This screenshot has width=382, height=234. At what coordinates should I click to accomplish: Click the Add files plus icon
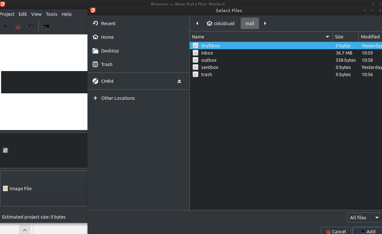5,26
